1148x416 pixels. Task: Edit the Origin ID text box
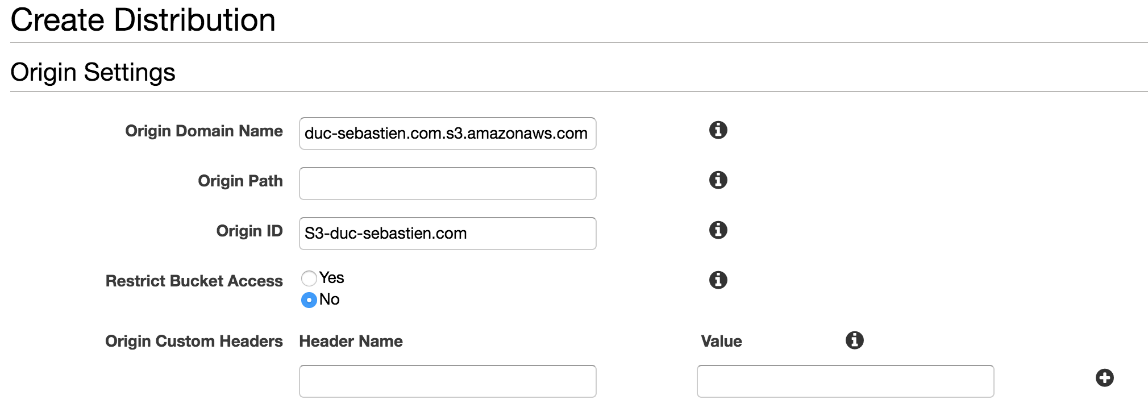(447, 234)
